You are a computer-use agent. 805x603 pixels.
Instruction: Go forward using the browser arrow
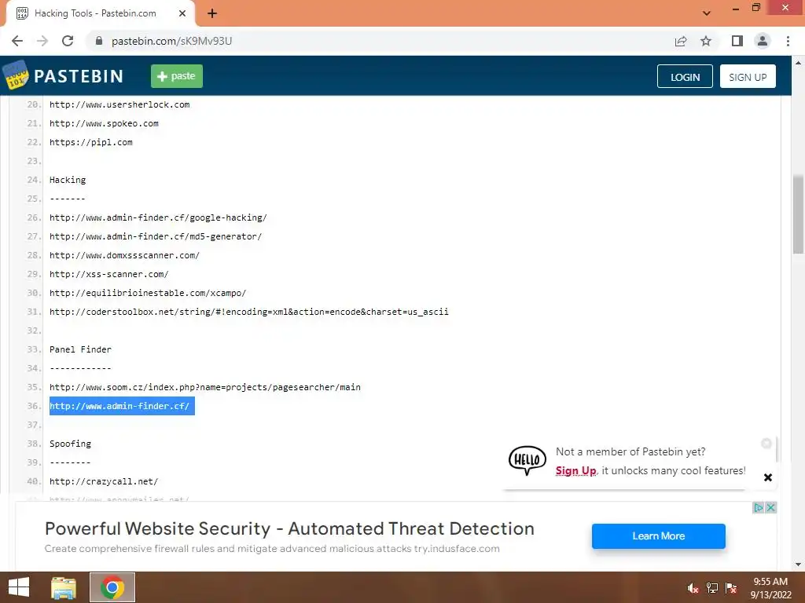42,41
